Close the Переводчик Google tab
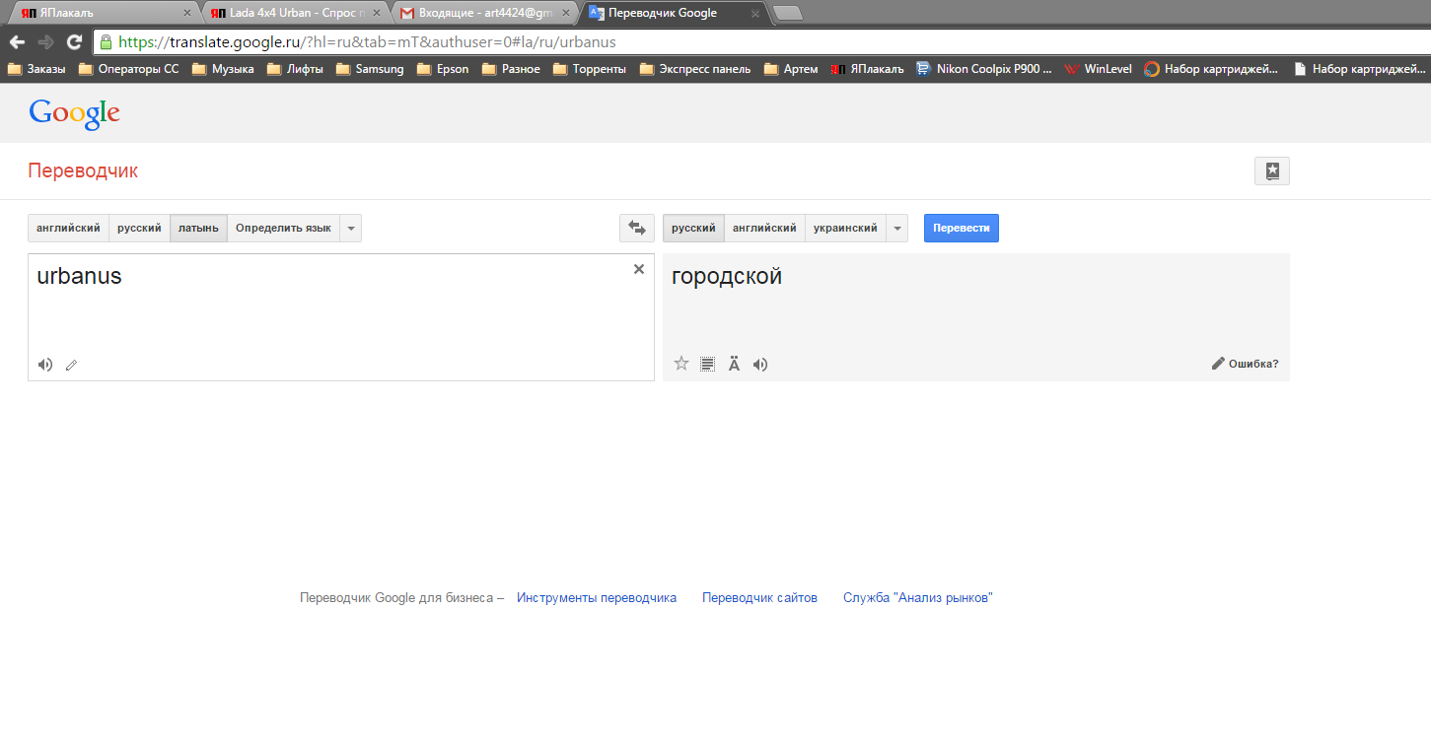Screen dimensions: 1431x745 point(754,13)
